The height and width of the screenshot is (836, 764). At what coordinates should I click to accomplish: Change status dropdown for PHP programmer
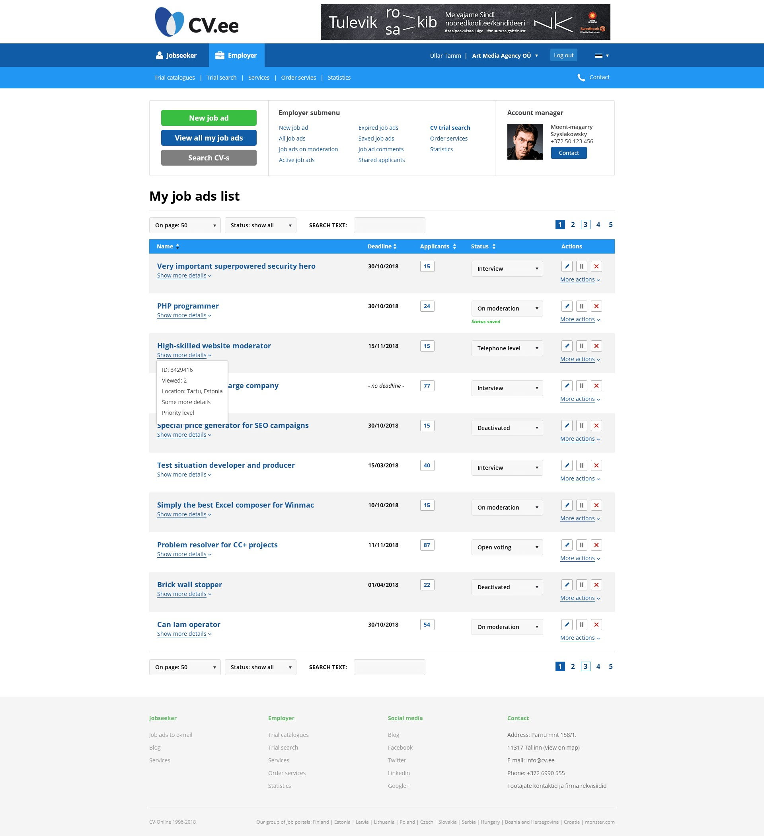507,309
